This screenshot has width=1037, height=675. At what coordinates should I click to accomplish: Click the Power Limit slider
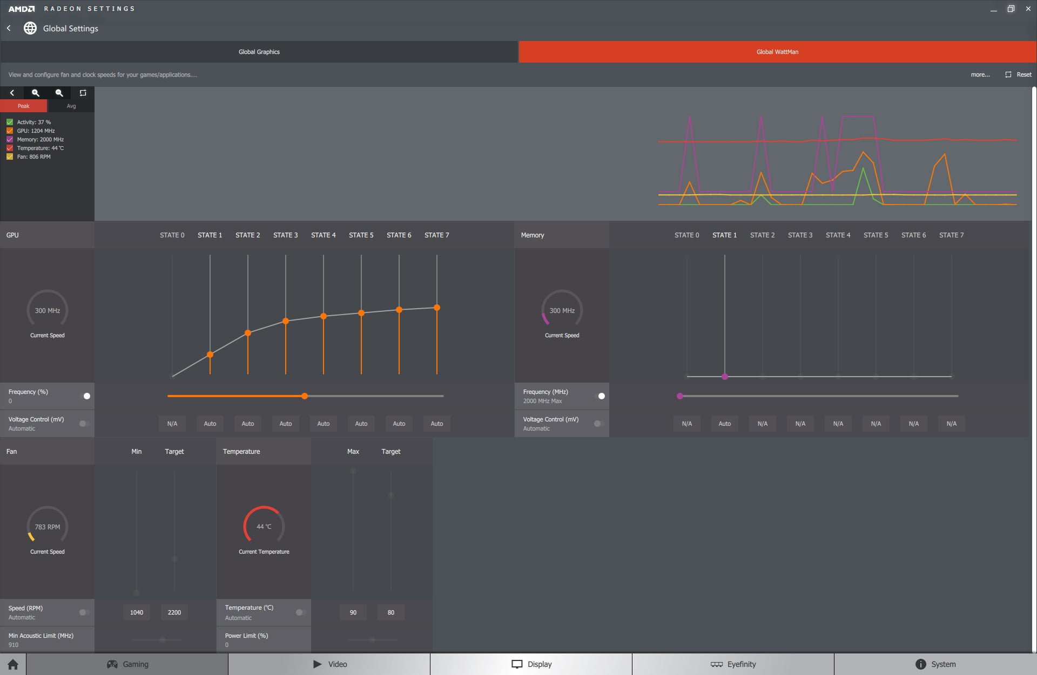[373, 640]
